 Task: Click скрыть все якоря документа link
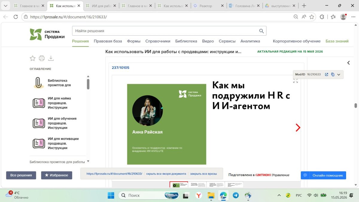[x=166, y=174]
